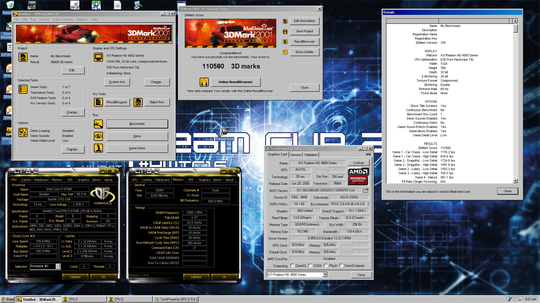Click the BIOS Version share icon in GPU-Z

366,190
